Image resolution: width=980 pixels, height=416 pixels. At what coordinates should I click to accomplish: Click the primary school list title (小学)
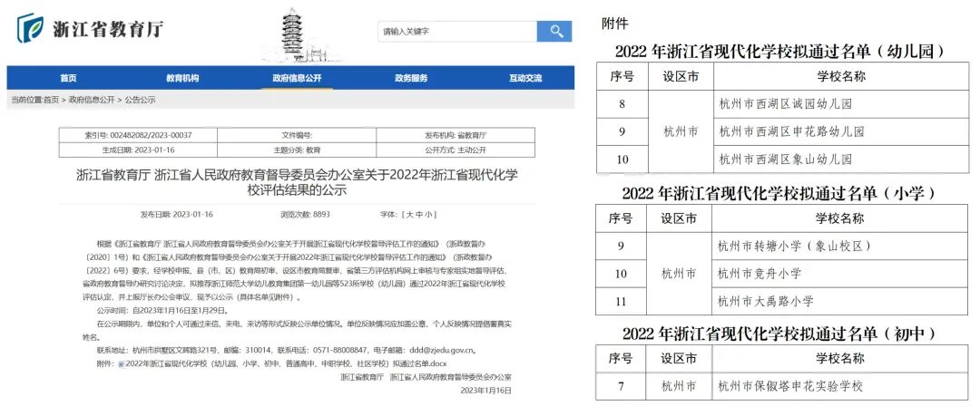click(779, 193)
